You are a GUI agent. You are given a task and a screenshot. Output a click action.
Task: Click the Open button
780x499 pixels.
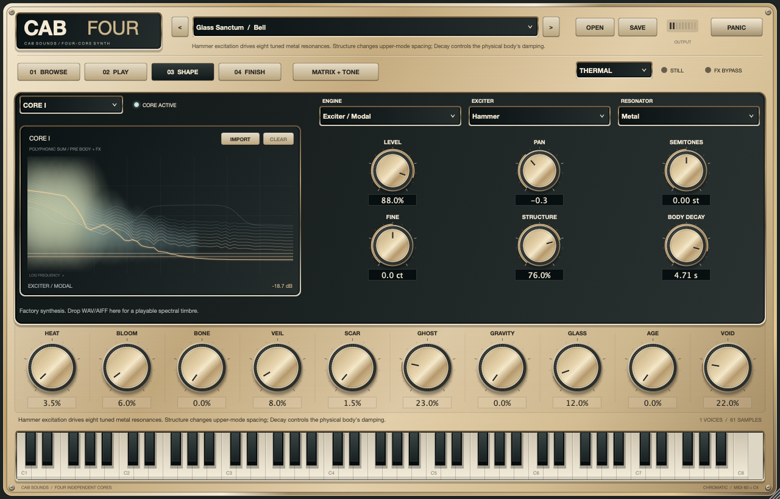(595, 27)
